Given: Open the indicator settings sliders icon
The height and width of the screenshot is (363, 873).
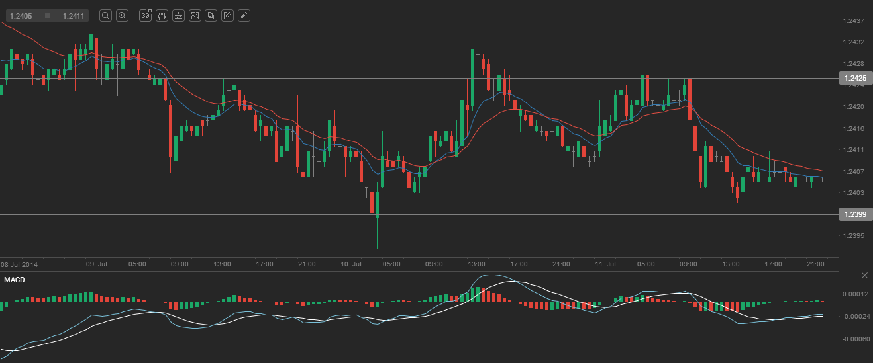Looking at the screenshot, I should click(x=178, y=15).
